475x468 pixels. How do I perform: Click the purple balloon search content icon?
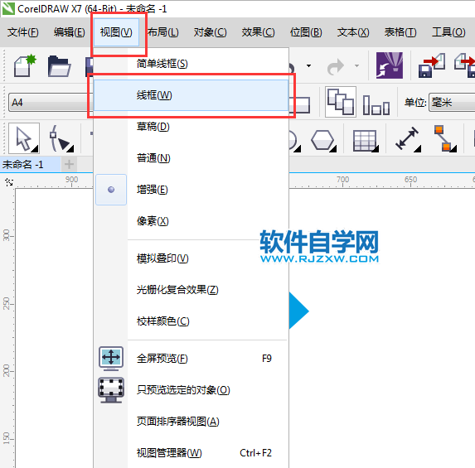pyautogui.click(x=390, y=65)
